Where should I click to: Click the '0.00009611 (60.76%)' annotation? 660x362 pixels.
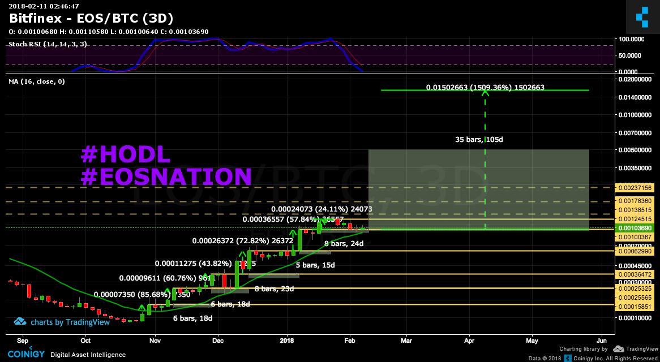coord(158,278)
